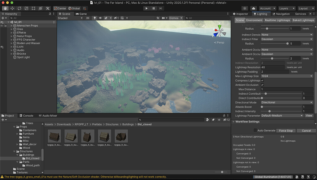This screenshot has width=317, height=180.
Task: Click the Force Stop button
Action: click(286, 131)
